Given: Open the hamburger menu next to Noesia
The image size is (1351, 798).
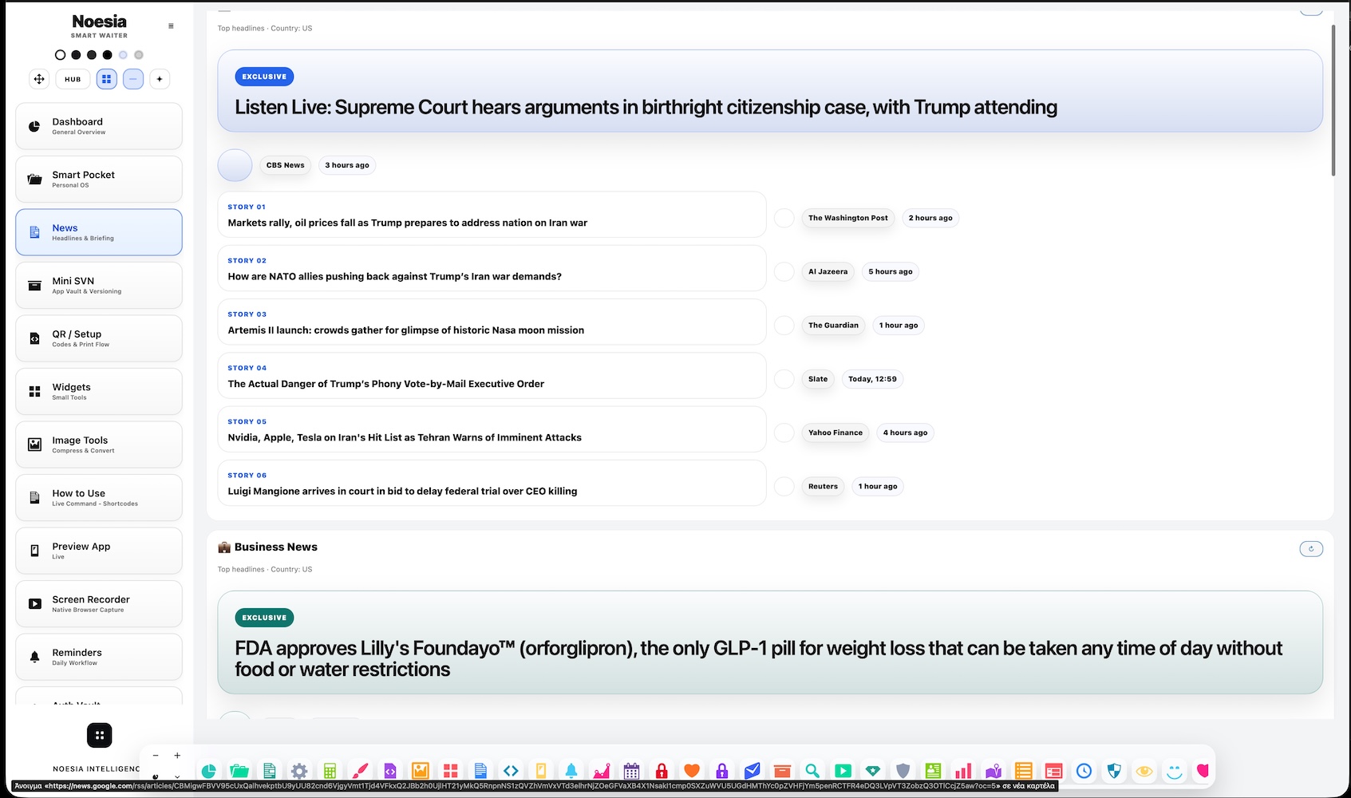Looking at the screenshot, I should pos(171,26).
